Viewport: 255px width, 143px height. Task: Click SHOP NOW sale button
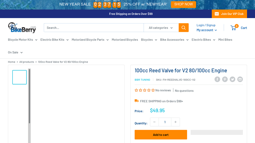(184, 4)
